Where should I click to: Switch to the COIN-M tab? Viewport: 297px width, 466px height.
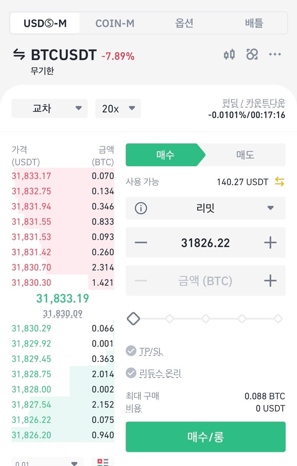click(115, 23)
